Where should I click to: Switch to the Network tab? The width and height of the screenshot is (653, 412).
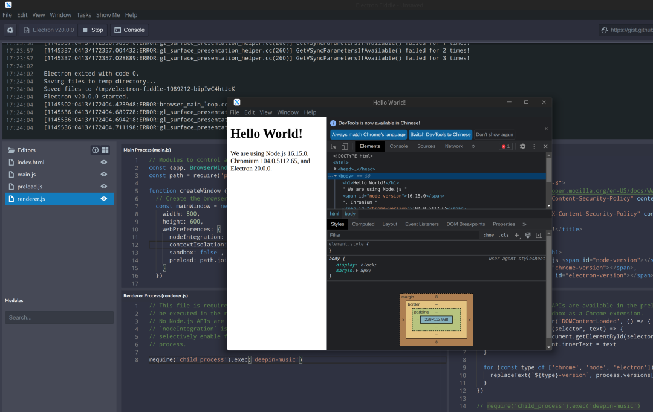[453, 146]
